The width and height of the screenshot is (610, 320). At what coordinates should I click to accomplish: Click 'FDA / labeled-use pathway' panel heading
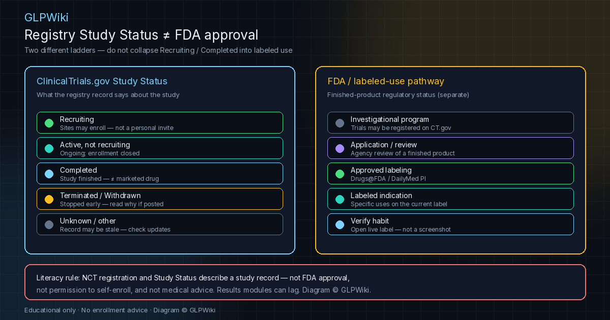pos(386,81)
